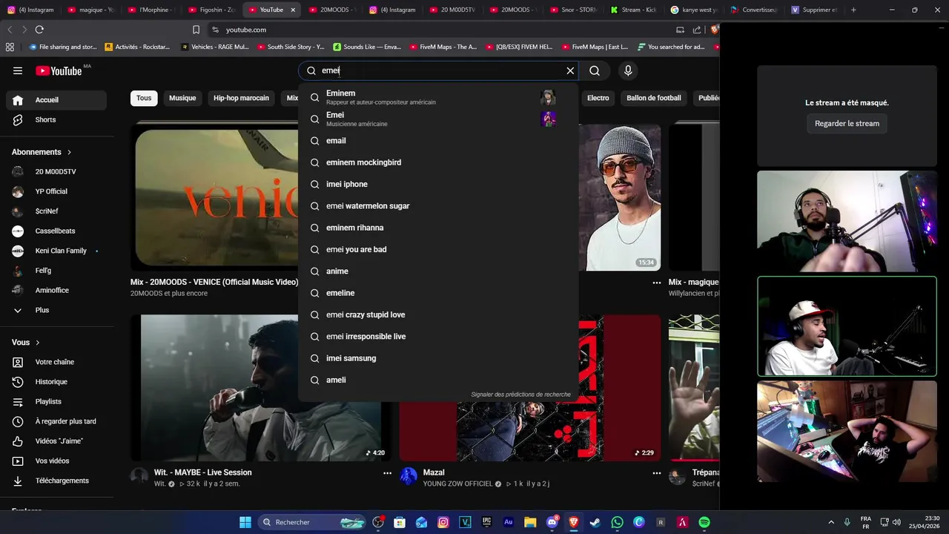Select the 'Musique' filter chip
The height and width of the screenshot is (534, 949).
tap(182, 98)
